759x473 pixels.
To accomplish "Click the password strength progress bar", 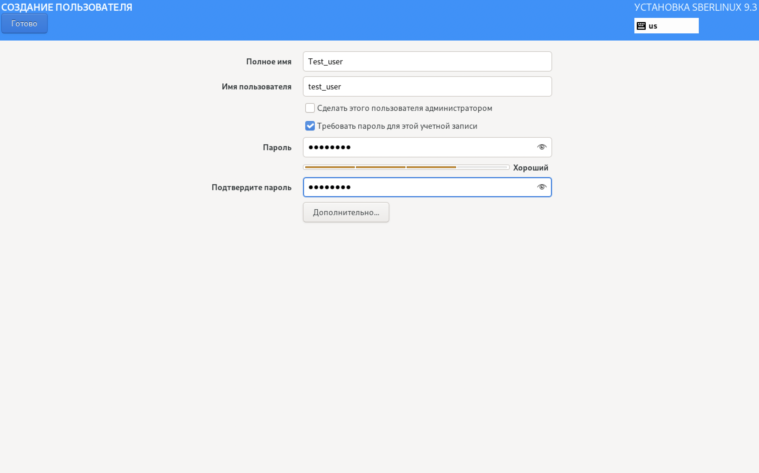I will click(x=406, y=168).
